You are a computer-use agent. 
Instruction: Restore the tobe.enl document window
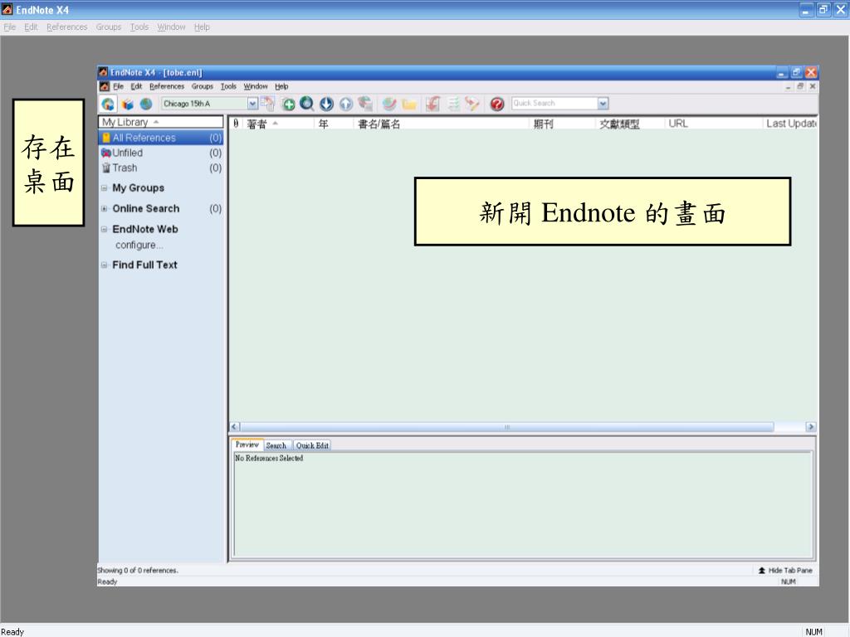pyautogui.click(x=800, y=86)
